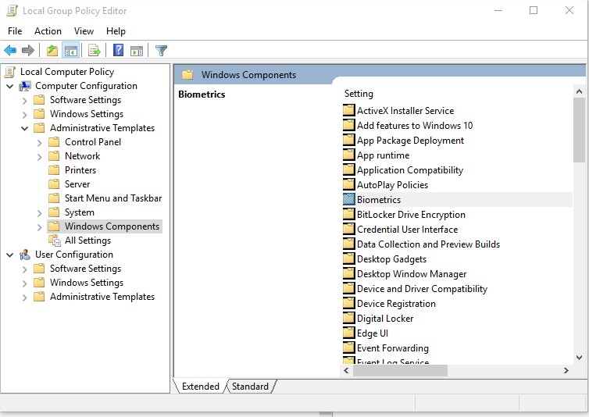
Task: Click the Server folder icon in tree
Action: (54, 184)
